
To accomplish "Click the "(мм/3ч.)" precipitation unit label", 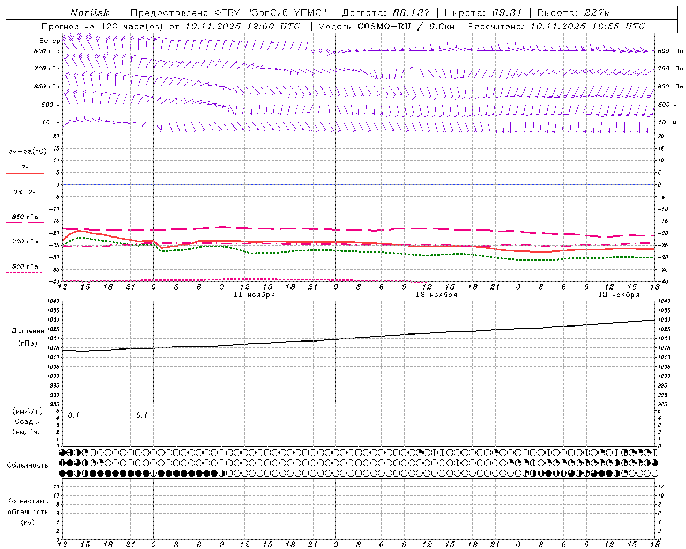I will tap(28, 412).
